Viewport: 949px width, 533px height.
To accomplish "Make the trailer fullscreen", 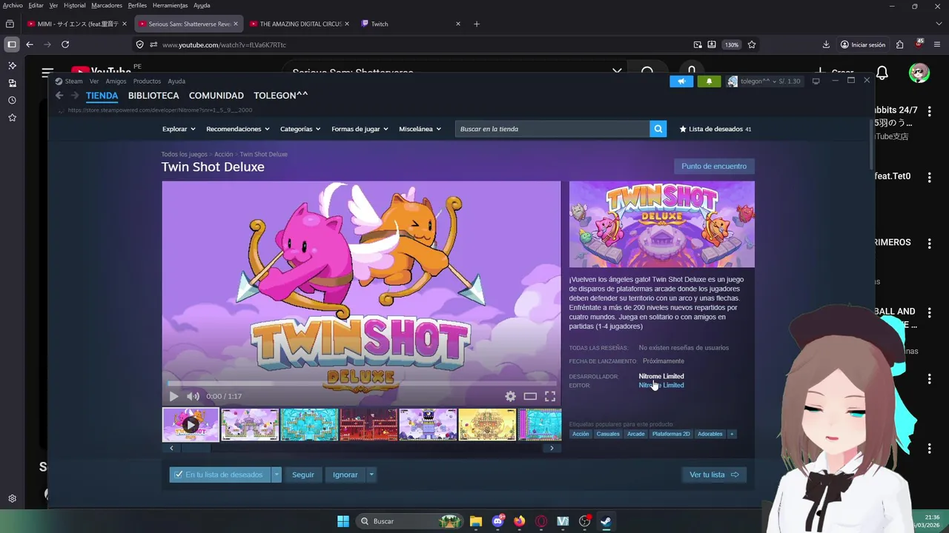I will click(550, 396).
